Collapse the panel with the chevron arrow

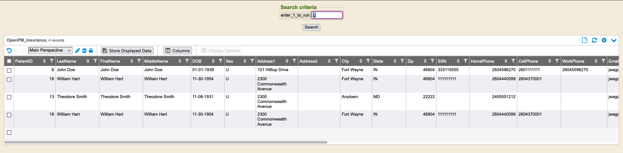pos(614,40)
